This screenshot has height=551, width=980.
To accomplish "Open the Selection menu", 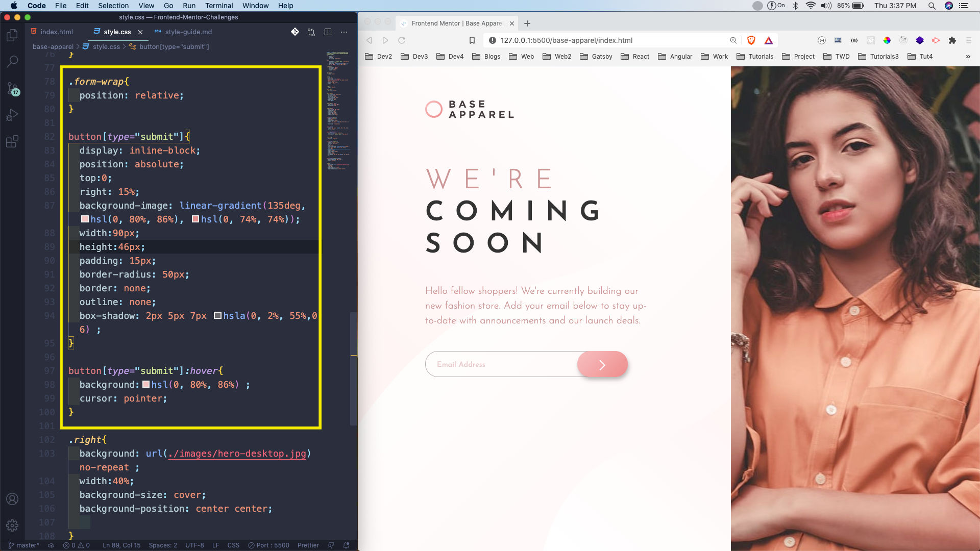I will pyautogui.click(x=113, y=6).
